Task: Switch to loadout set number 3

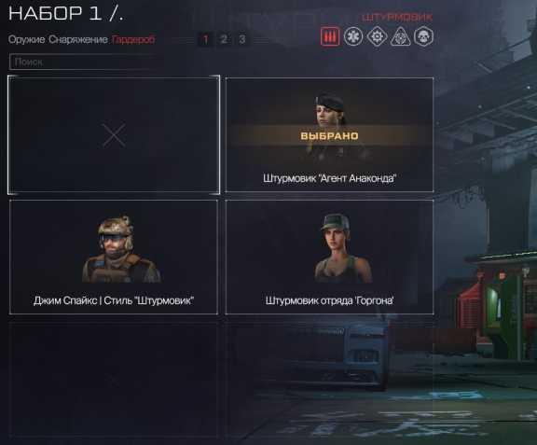Action: (241, 39)
